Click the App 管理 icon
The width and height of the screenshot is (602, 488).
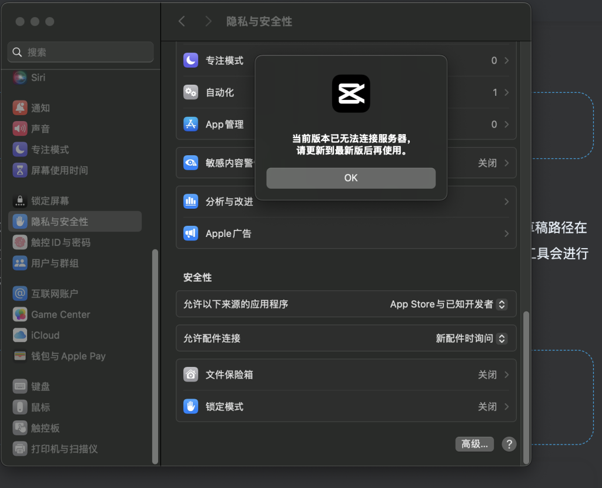pyautogui.click(x=190, y=124)
